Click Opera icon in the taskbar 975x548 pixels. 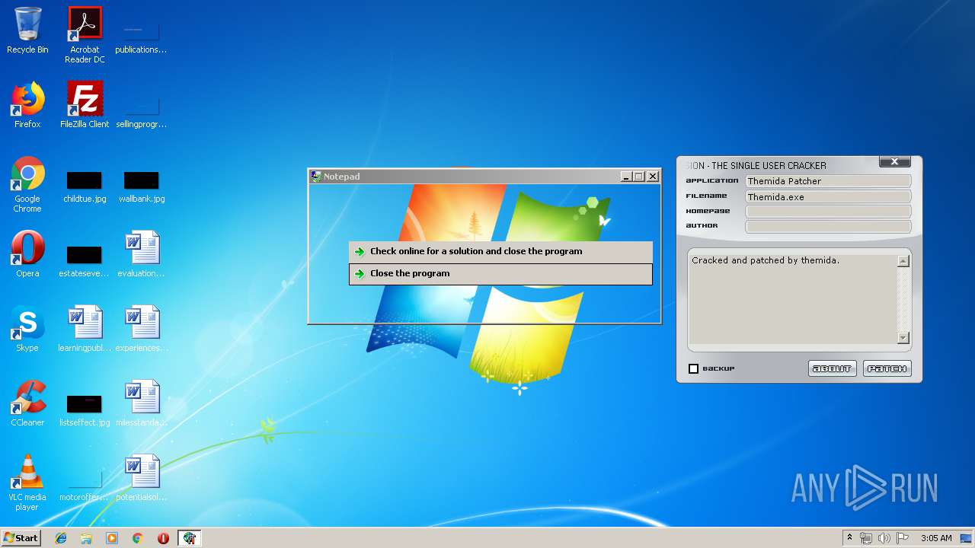[x=163, y=538]
